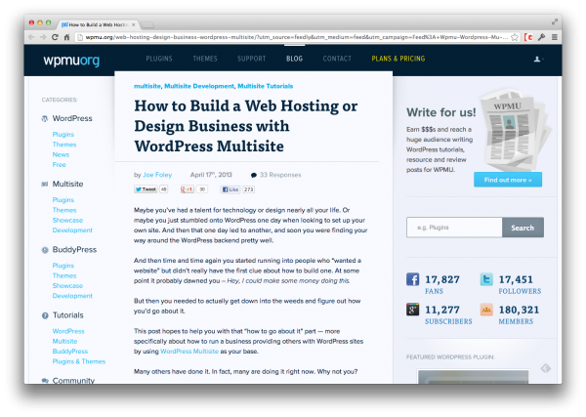Viewport: 586px width, 417px height.
Task: Open the Plugins navigation item
Action: tap(159, 59)
